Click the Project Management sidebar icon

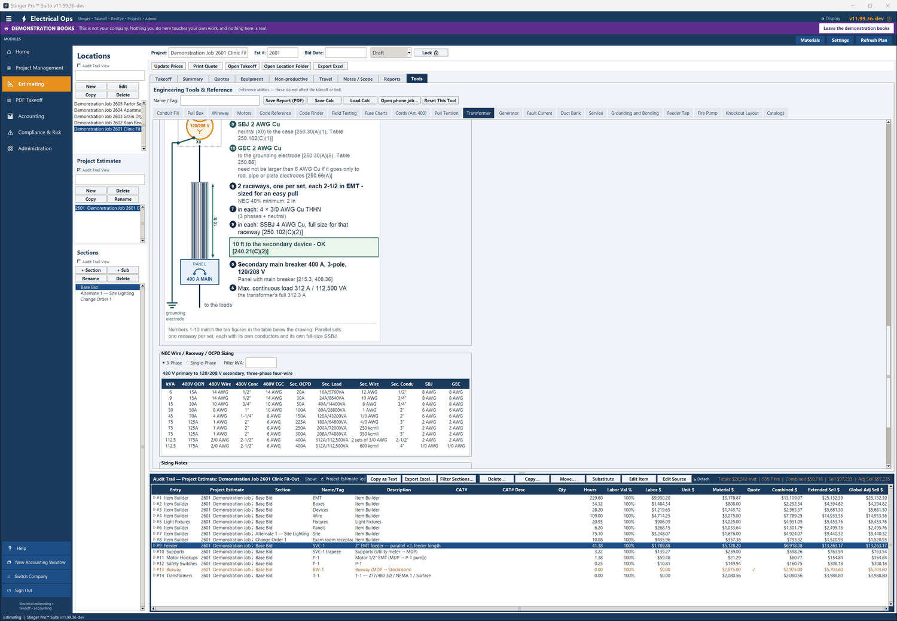(9, 68)
